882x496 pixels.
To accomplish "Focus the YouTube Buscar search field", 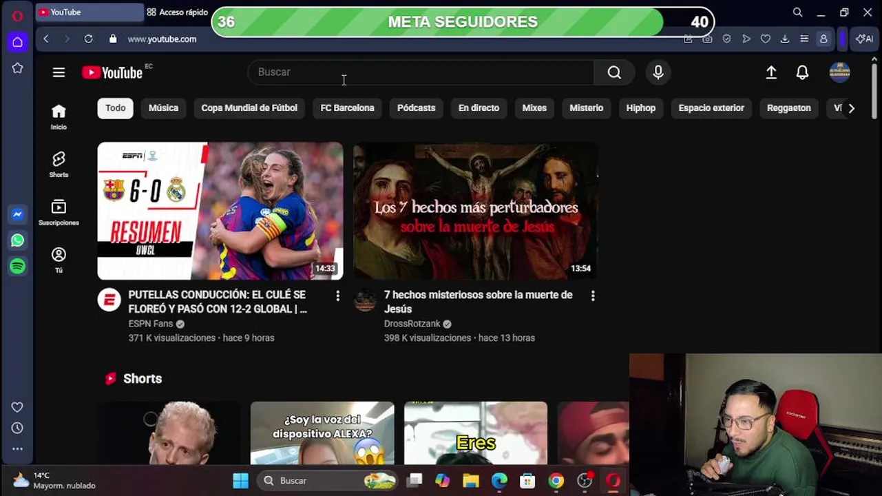I will point(421,72).
